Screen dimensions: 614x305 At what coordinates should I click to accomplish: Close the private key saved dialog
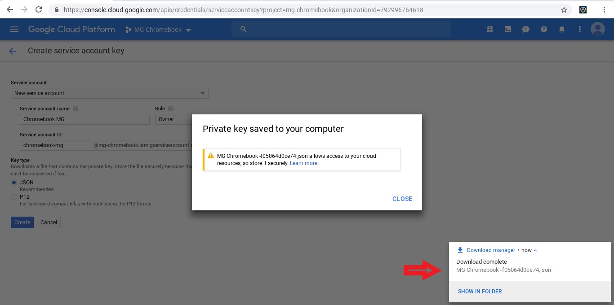click(402, 199)
